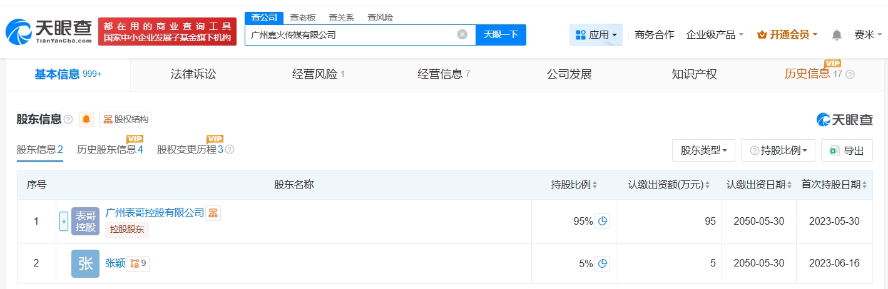
Task: Expand the row for 广州表哥控股有限公司 with the plus
Action: coord(63,221)
